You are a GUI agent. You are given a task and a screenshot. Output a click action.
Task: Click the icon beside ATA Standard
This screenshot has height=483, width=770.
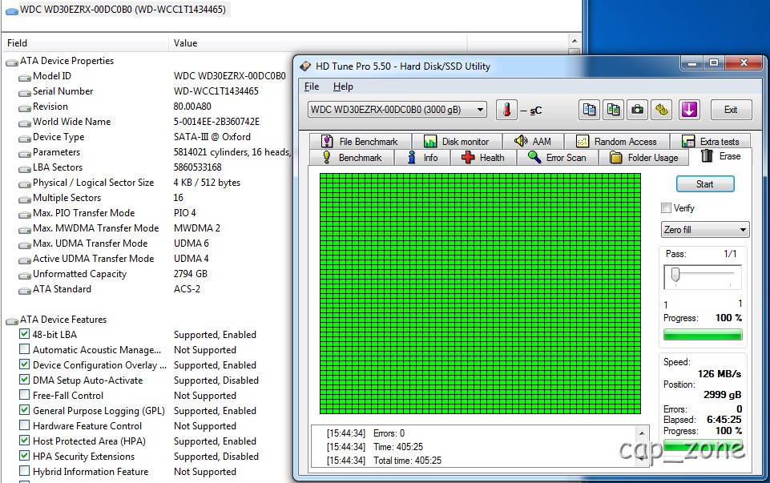pos(25,290)
